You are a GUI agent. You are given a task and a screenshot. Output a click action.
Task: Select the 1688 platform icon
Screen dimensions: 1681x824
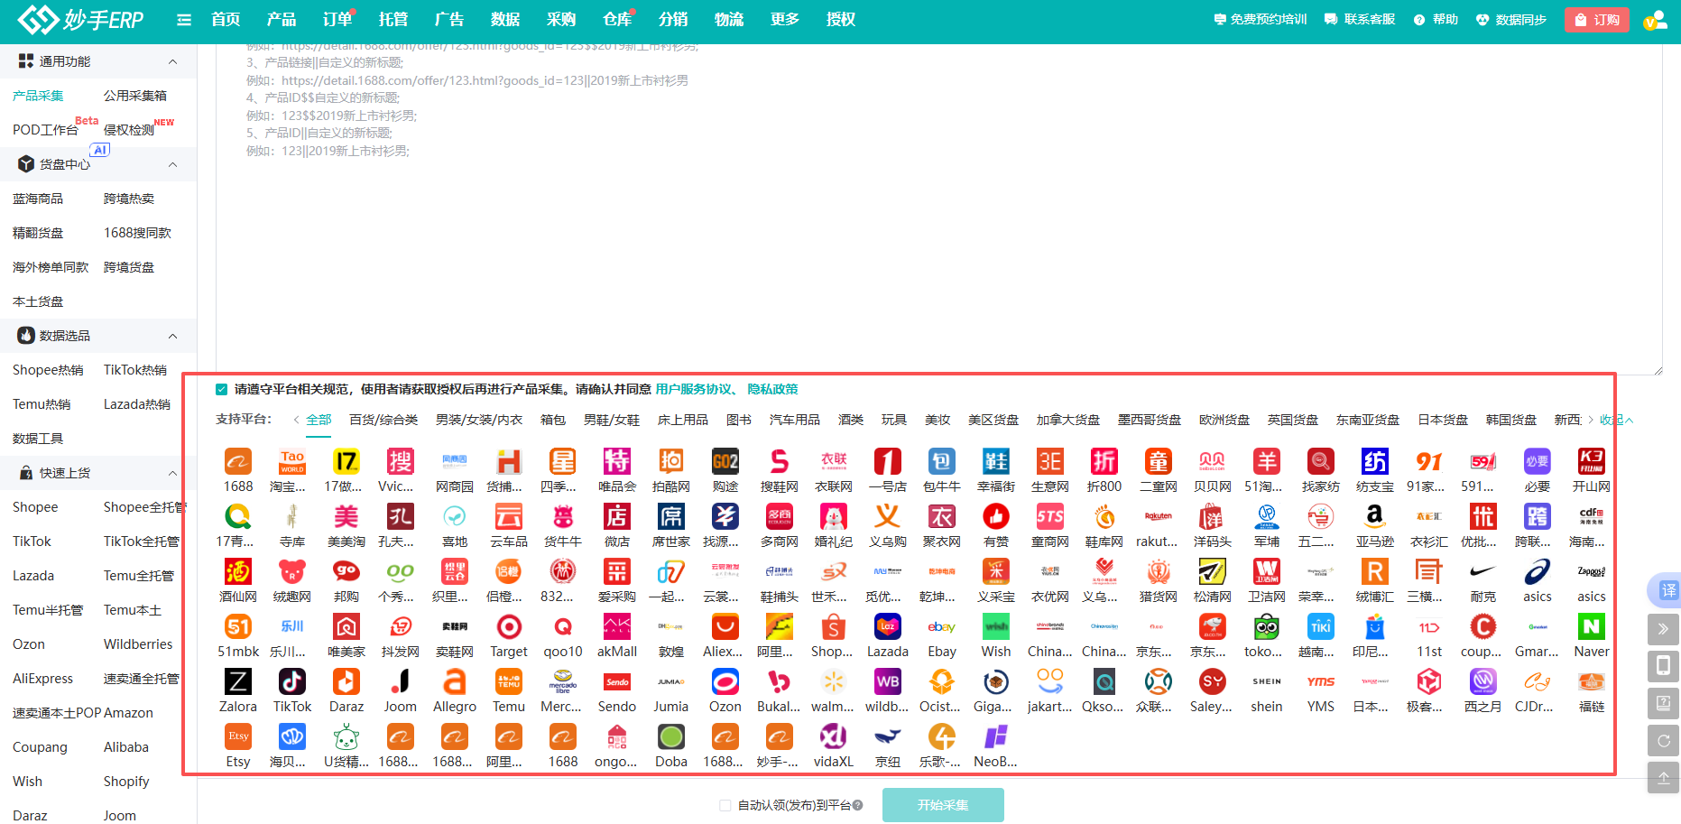(238, 462)
